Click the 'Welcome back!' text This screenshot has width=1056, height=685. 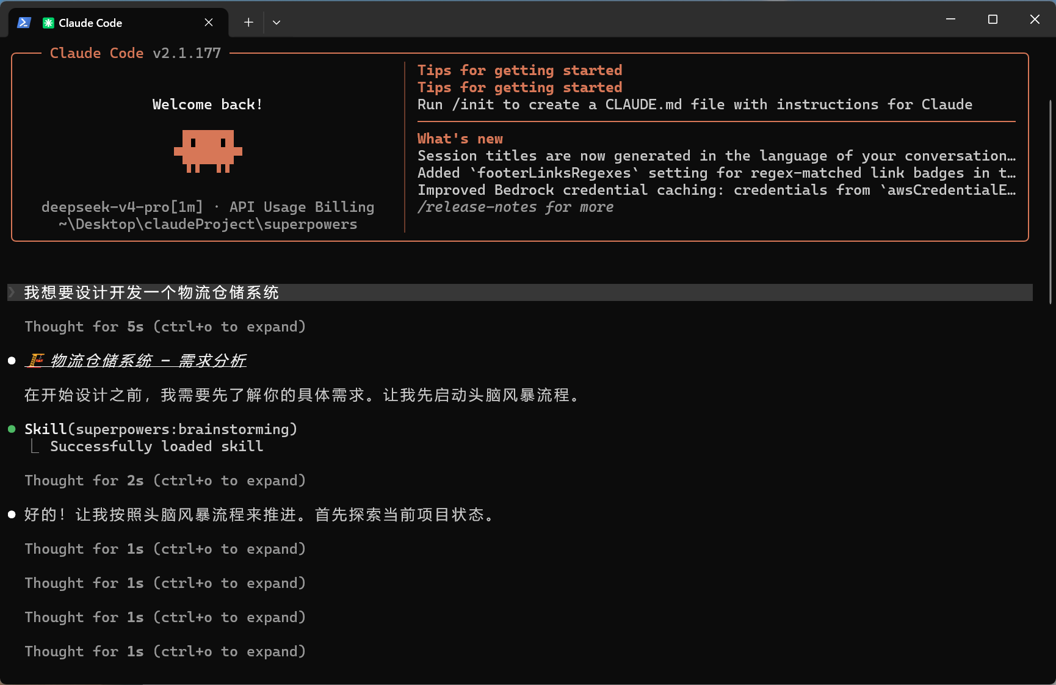point(208,104)
